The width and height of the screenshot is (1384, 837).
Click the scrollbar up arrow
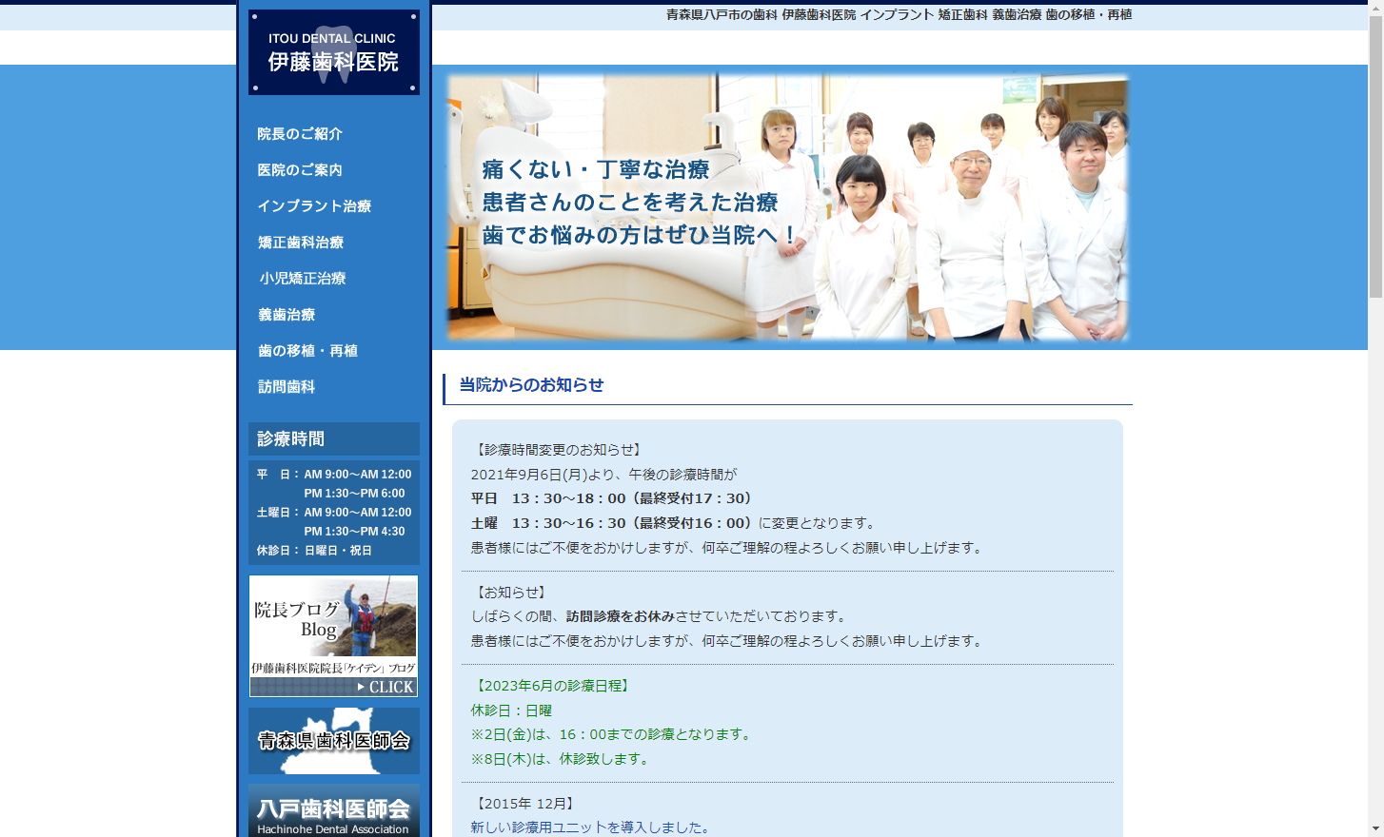pos(1375,8)
